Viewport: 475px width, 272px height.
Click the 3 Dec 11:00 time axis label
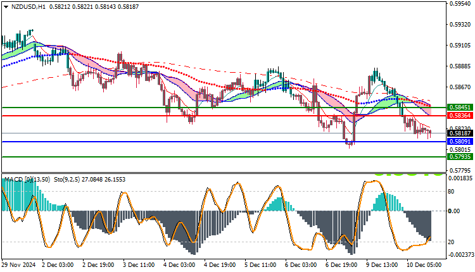coord(139,265)
